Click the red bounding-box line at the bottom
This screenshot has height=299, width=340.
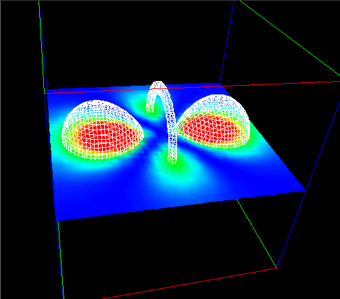(x=189, y=283)
